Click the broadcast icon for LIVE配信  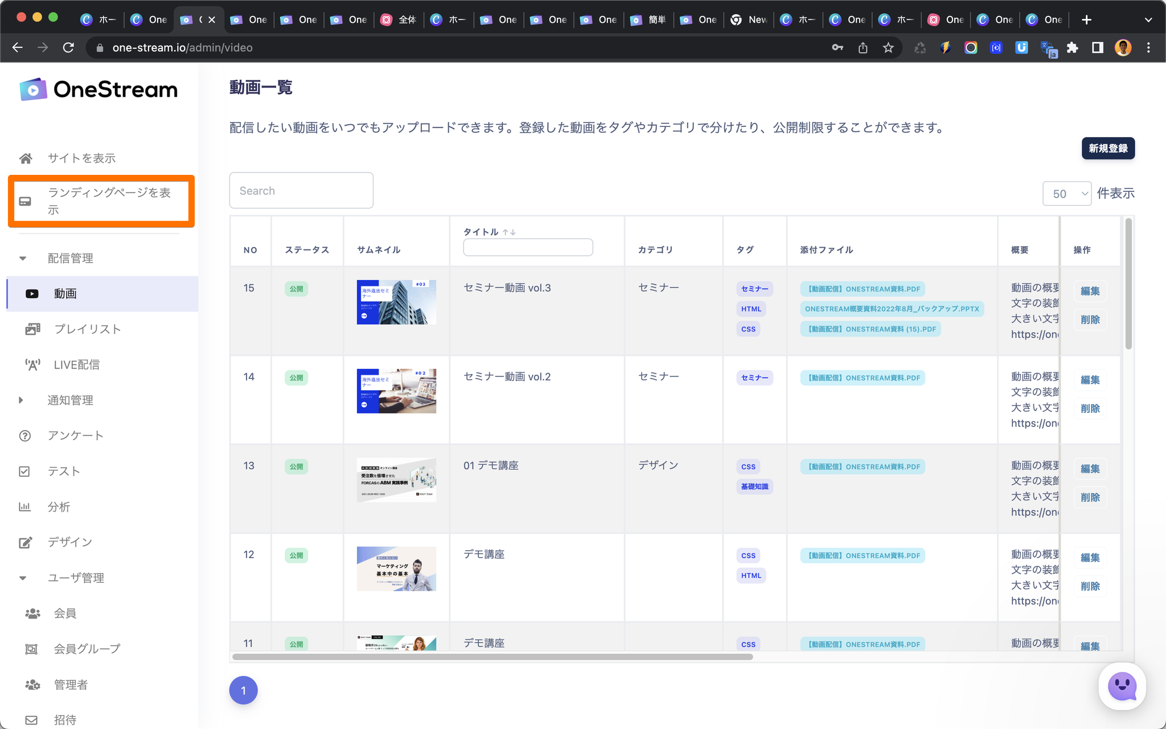(32, 365)
